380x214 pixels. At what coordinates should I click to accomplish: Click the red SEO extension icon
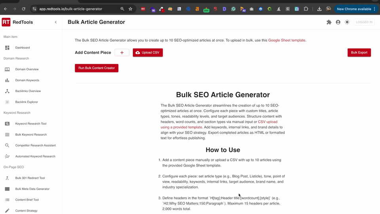pos(143,9)
